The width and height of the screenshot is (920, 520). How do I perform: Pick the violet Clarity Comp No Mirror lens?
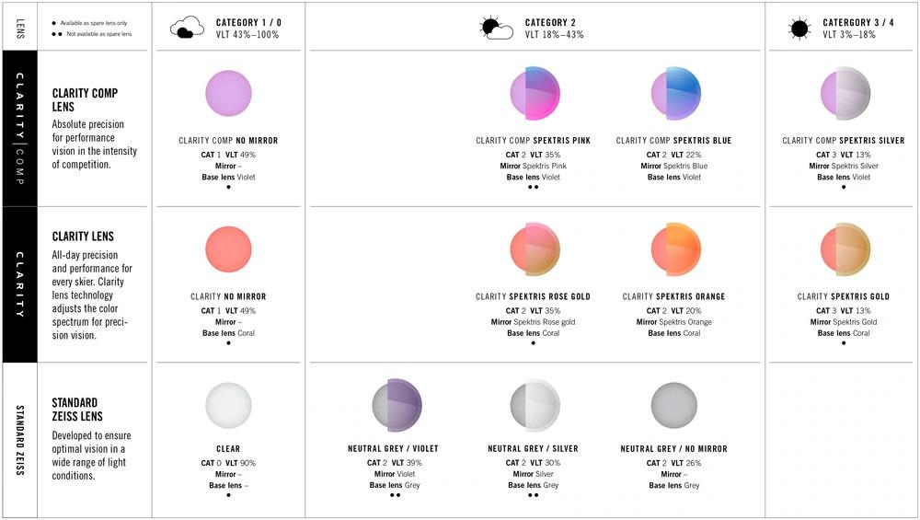pyautogui.click(x=228, y=93)
